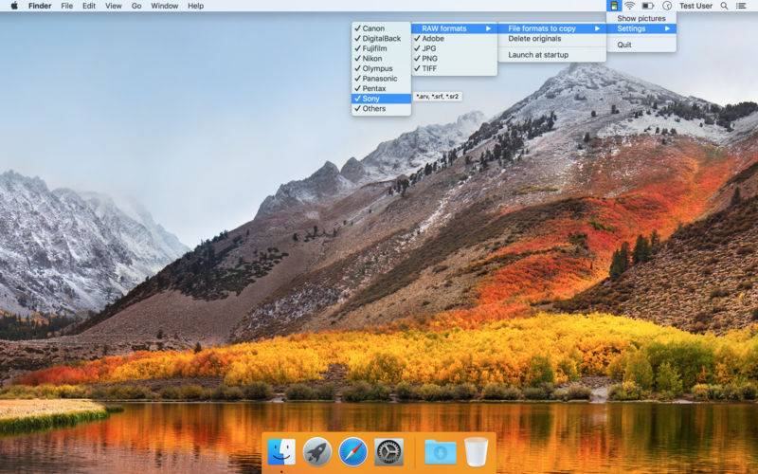Open the Downloads folder in the Dock
The height and width of the screenshot is (474, 758).
point(441,453)
